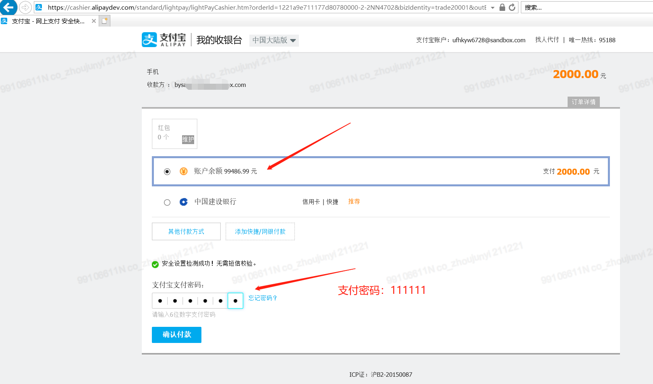Open the address bar history dropdown
653x384 pixels.
493,8
